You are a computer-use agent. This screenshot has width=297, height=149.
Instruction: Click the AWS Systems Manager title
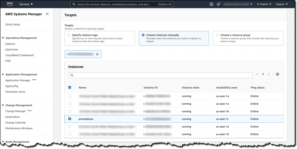click(24, 14)
